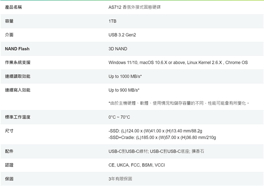Click the asterisk footnote about performance variation
The image size is (264, 186).
coord(179,103)
